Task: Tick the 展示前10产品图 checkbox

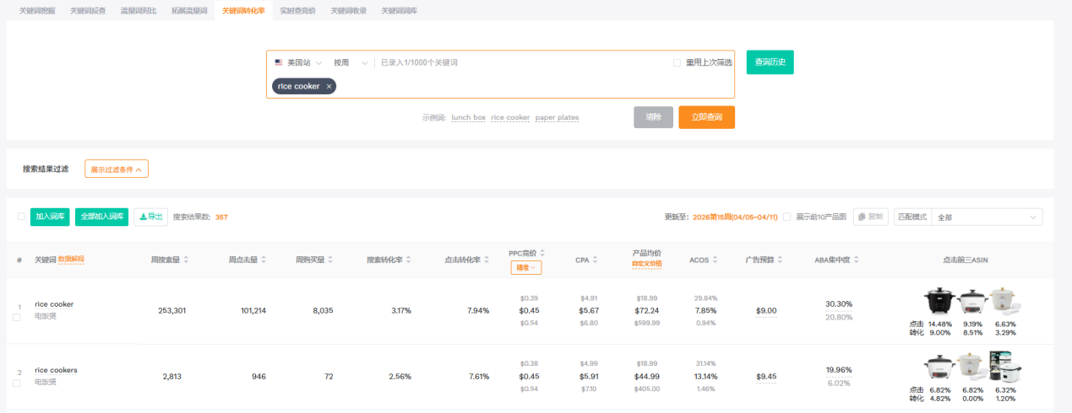Action: tap(787, 217)
